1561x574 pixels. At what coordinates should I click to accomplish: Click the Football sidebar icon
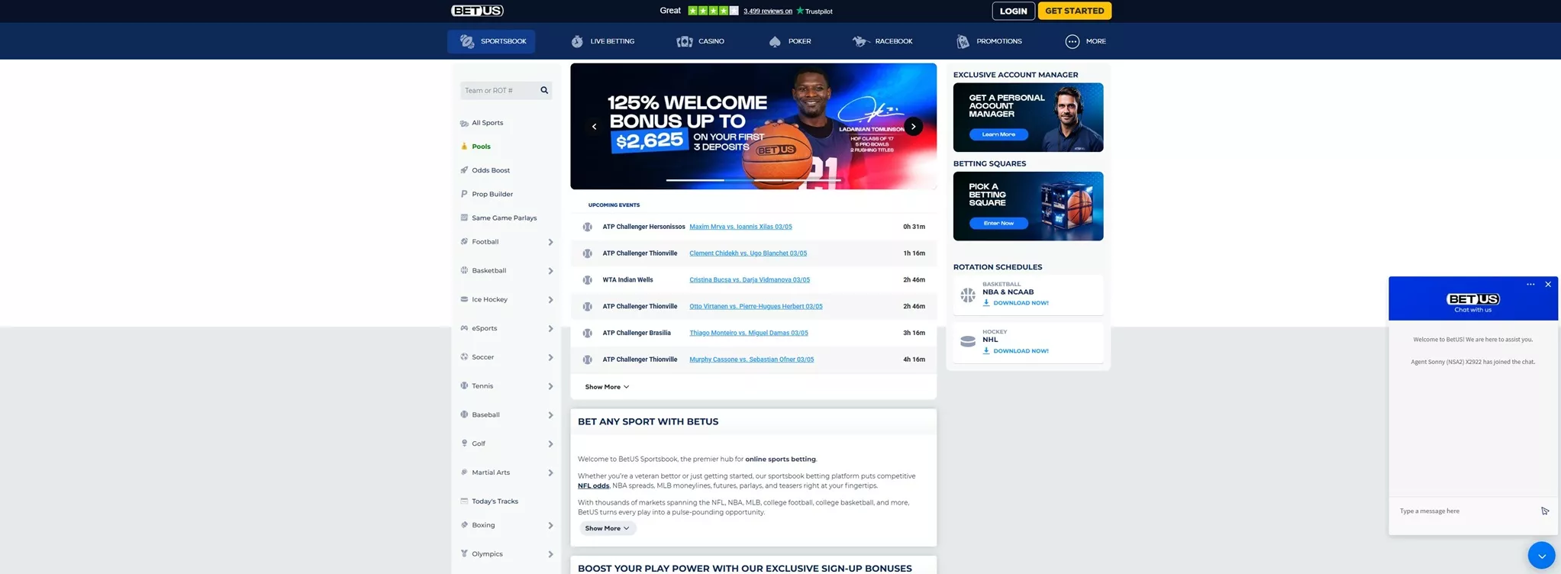coord(464,241)
